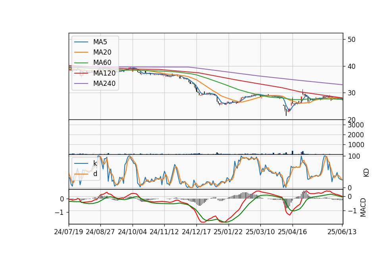Click the 24/12/17 date axis label
This screenshot has height=273, width=381.
point(196,232)
